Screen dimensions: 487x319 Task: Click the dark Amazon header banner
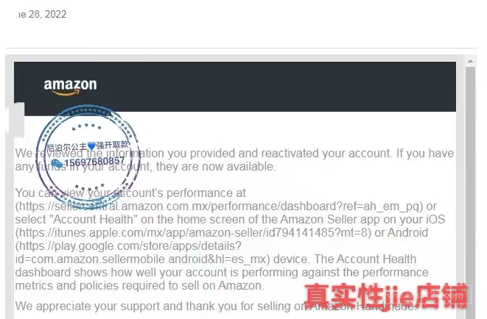(235, 87)
